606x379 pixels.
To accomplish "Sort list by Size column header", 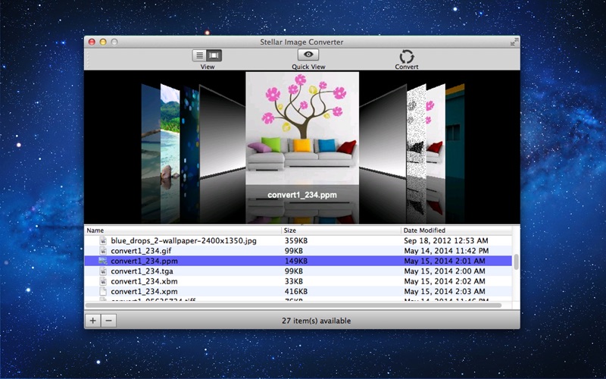I will (x=341, y=230).
